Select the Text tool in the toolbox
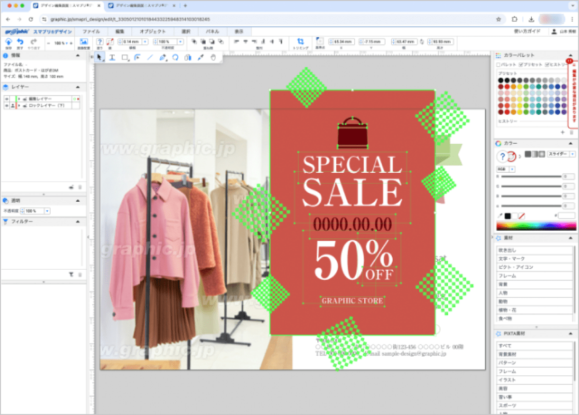 (x=112, y=57)
